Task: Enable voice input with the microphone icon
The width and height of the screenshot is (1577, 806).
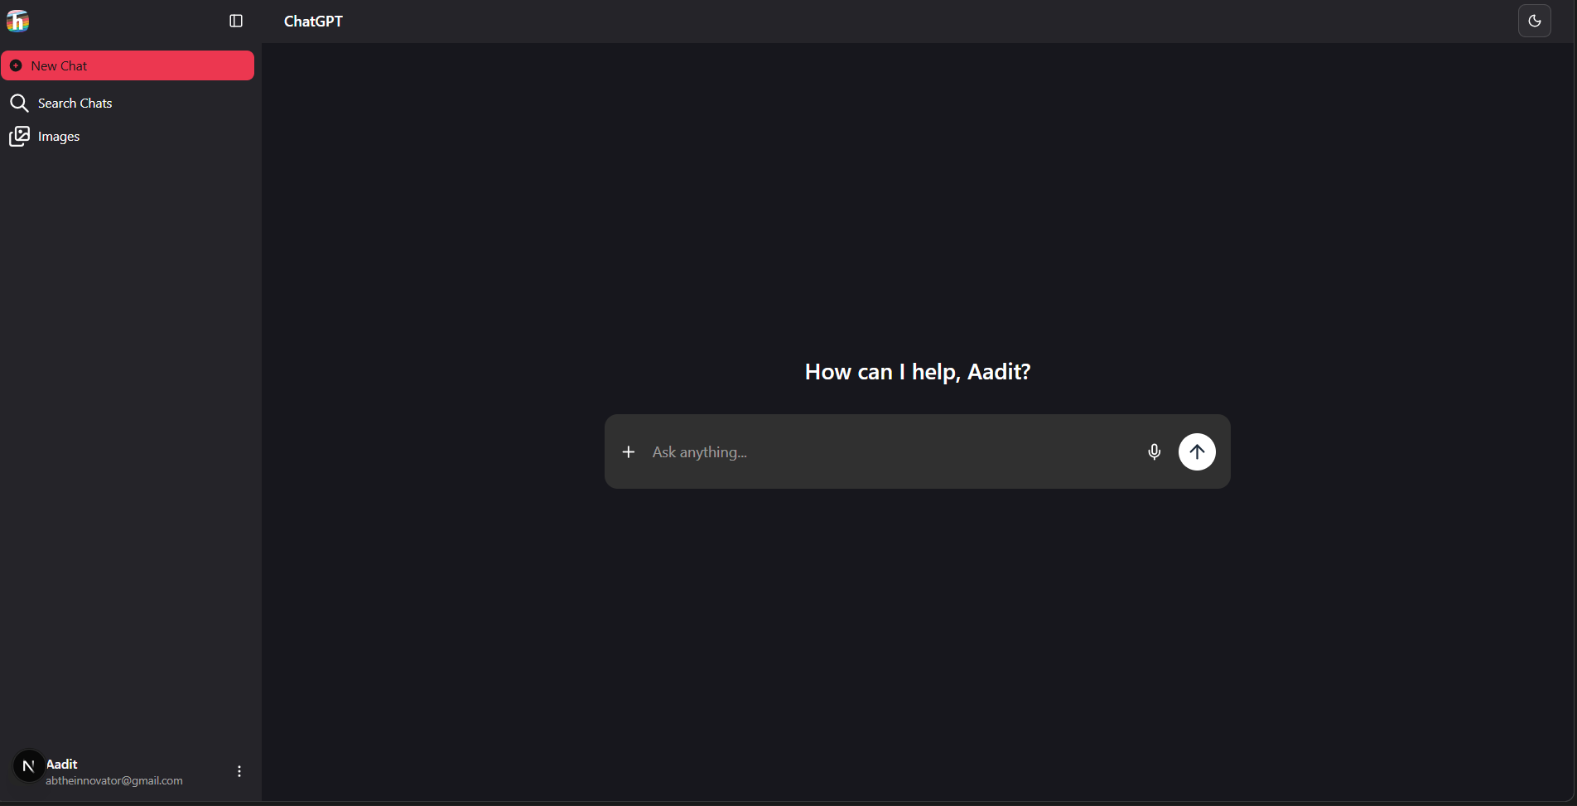Action: click(1154, 451)
